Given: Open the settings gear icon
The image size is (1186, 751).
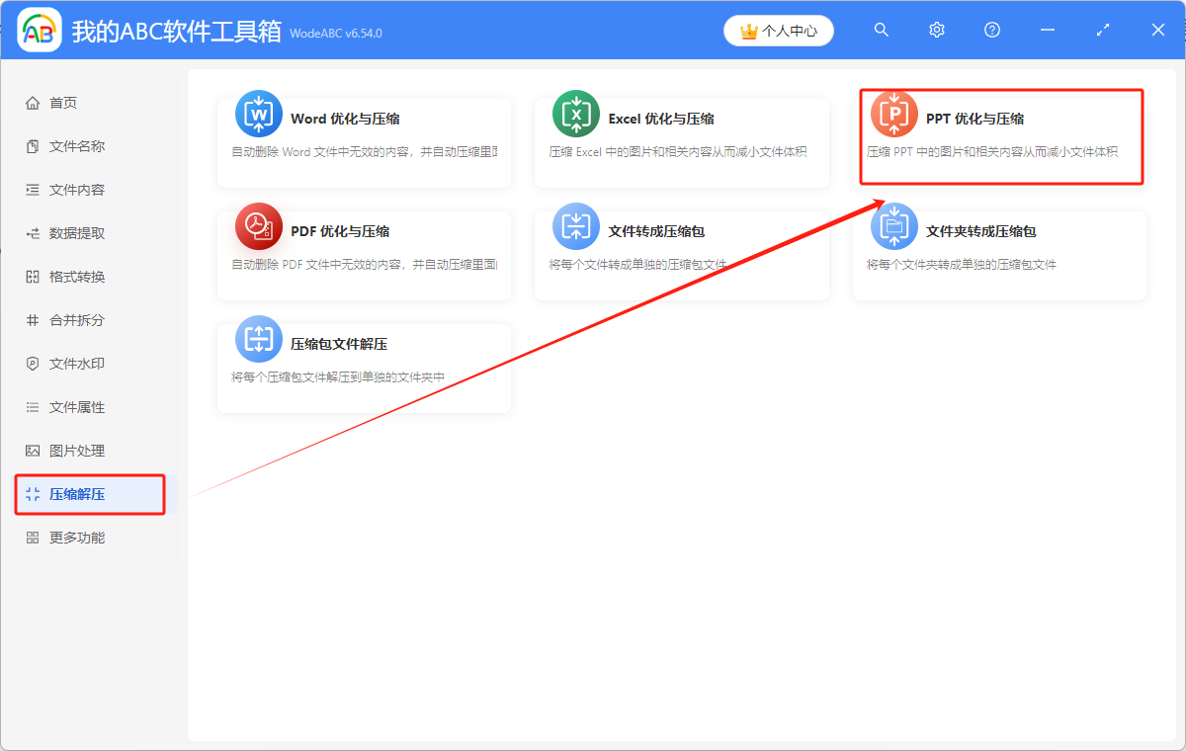Looking at the screenshot, I should (x=936, y=30).
